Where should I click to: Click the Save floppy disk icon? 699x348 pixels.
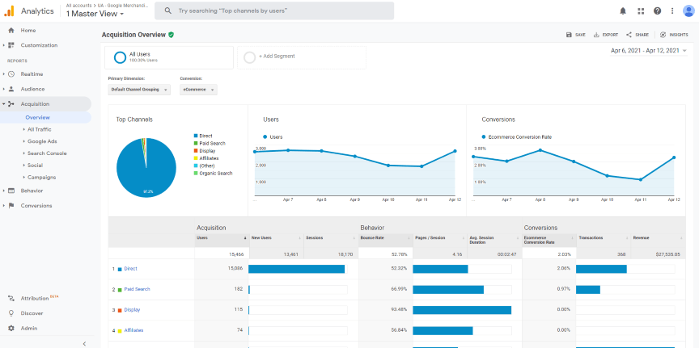tap(569, 35)
